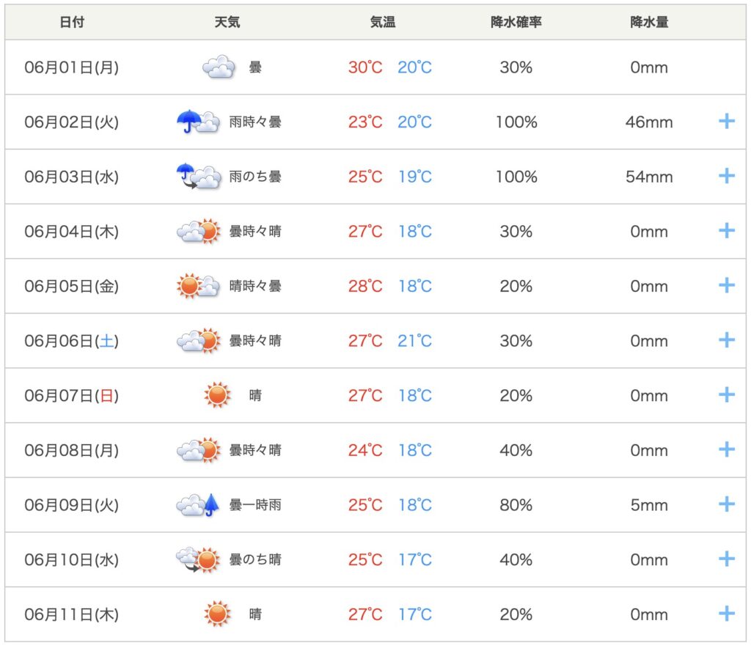The image size is (751, 648).
Task: Click the sun-cloud icon for 06月05日
Action: pos(198,286)
